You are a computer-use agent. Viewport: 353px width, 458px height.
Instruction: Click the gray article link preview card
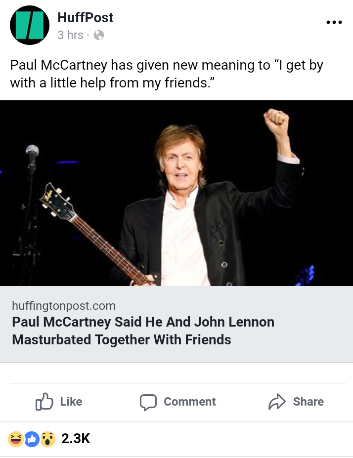176,324
